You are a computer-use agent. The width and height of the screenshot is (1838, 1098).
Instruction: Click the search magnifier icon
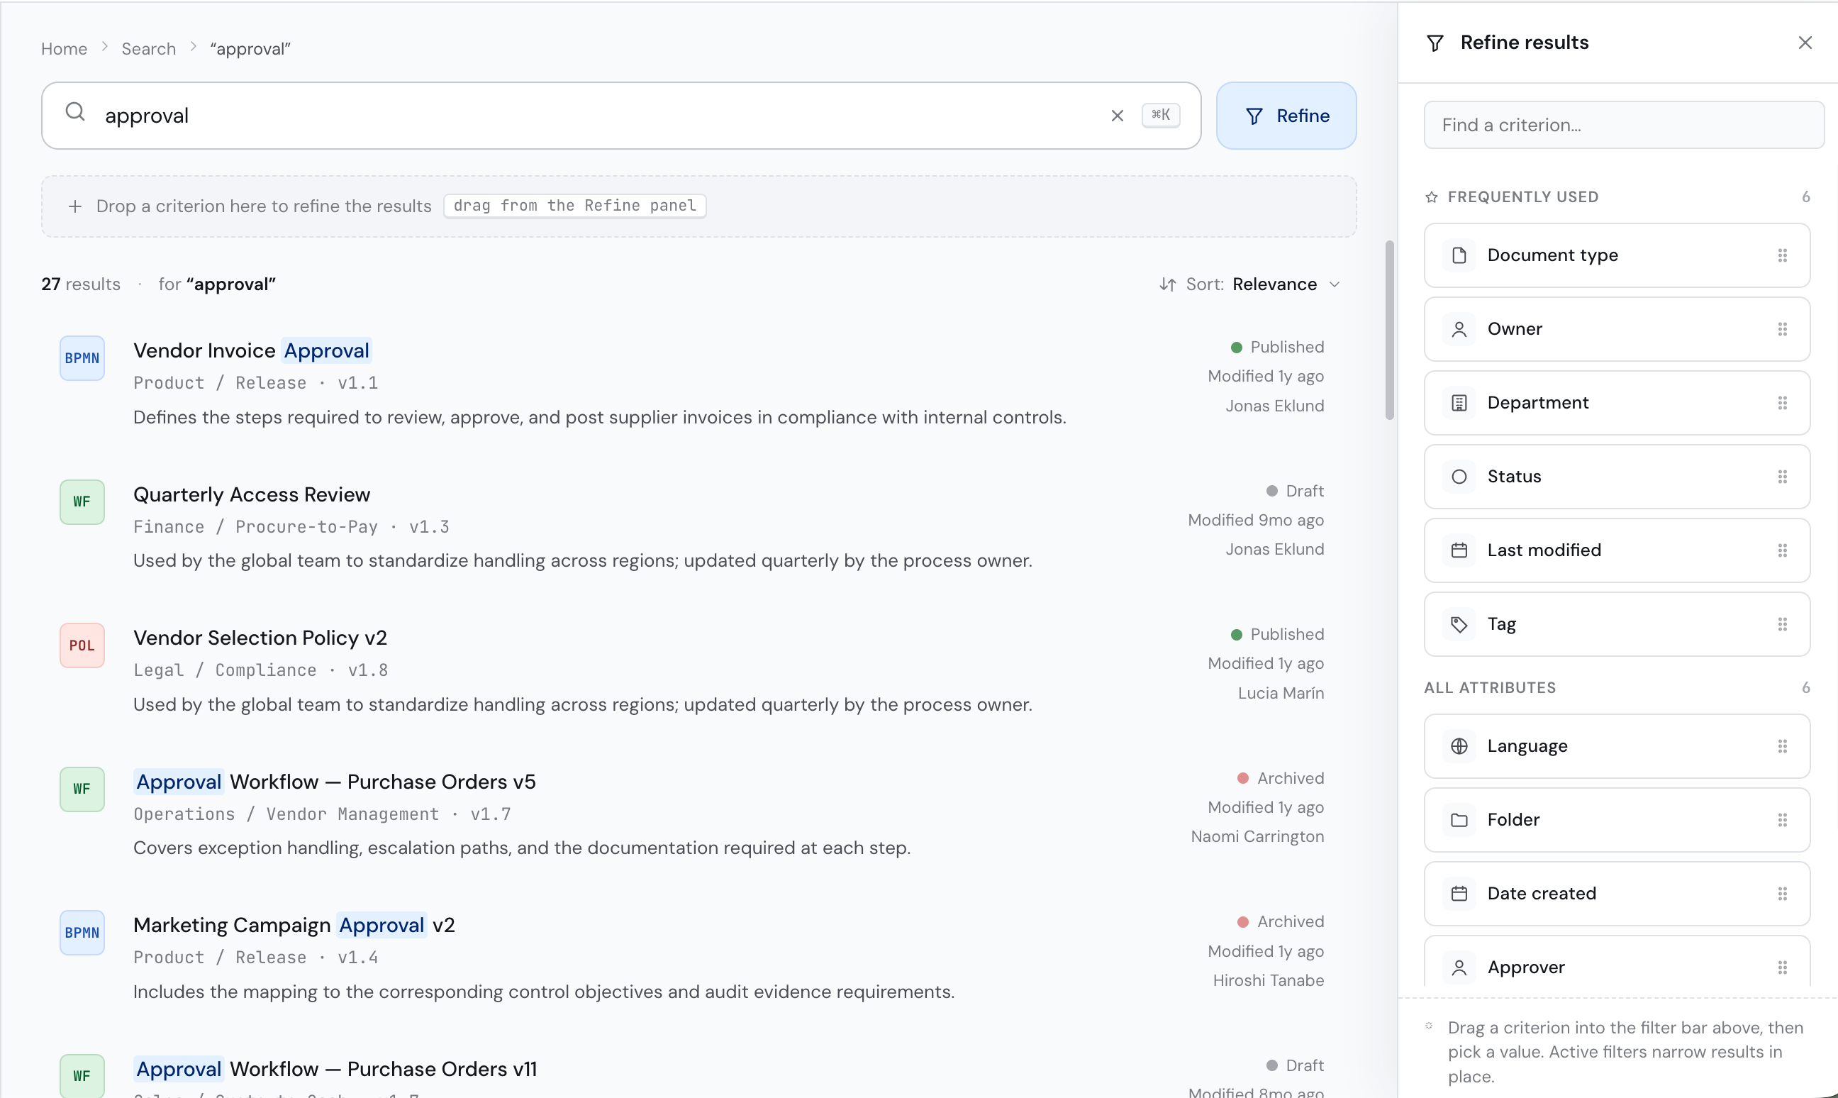click(x=75, y=113)
